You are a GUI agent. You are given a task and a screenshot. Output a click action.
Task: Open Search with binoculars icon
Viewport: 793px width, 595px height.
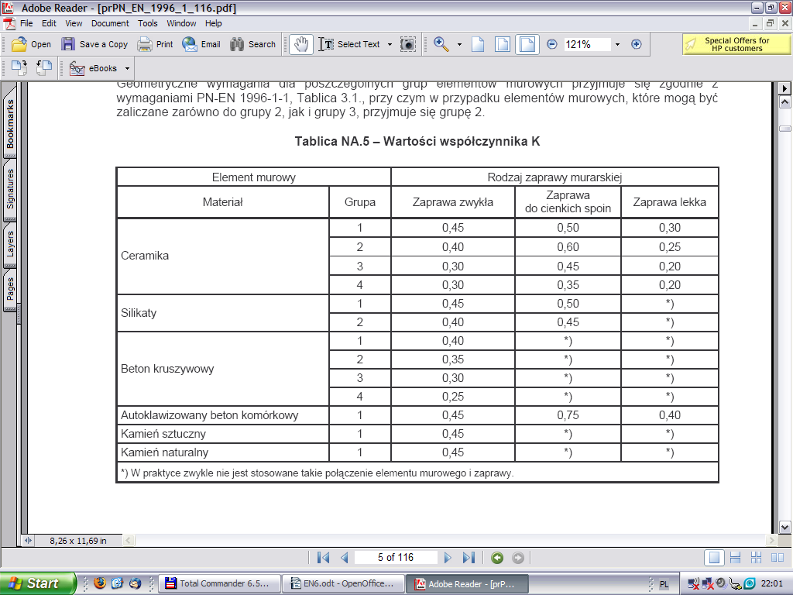(252, 44)
